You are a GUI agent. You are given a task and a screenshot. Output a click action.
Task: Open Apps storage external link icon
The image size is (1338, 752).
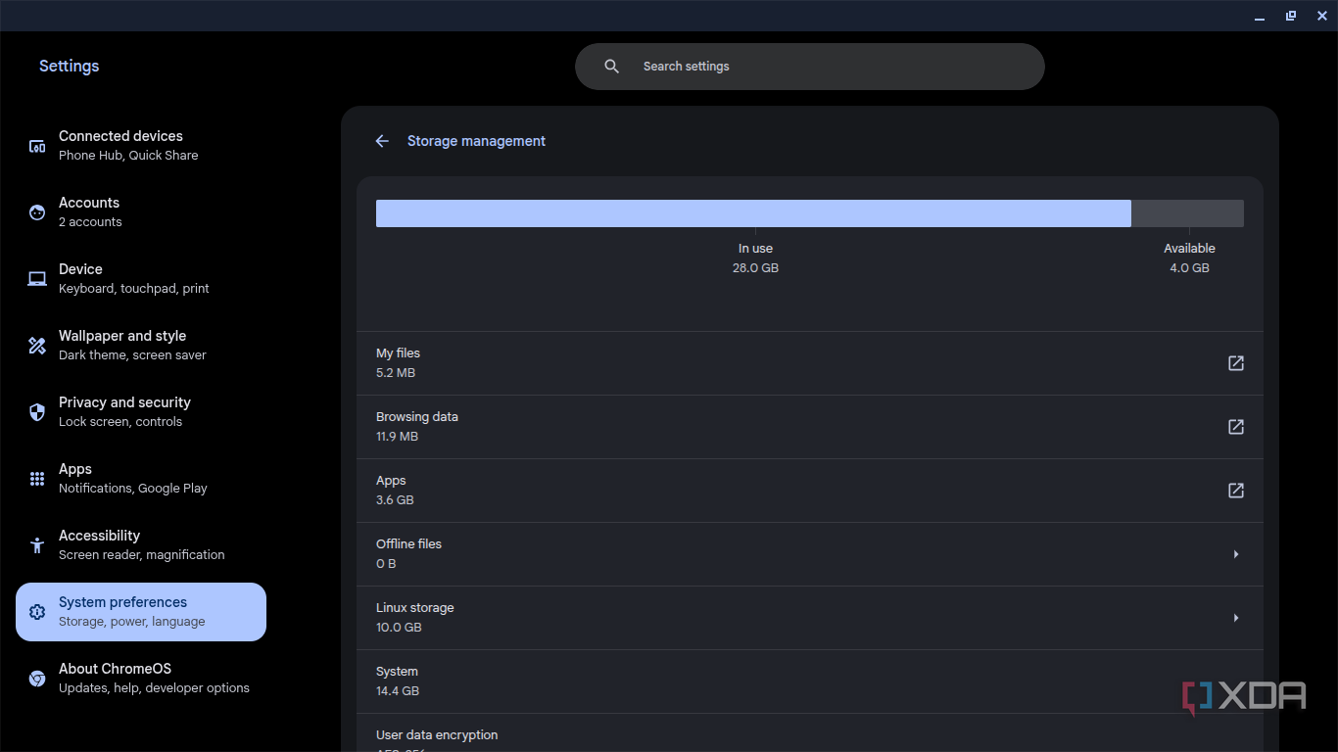coord(1236,491)
